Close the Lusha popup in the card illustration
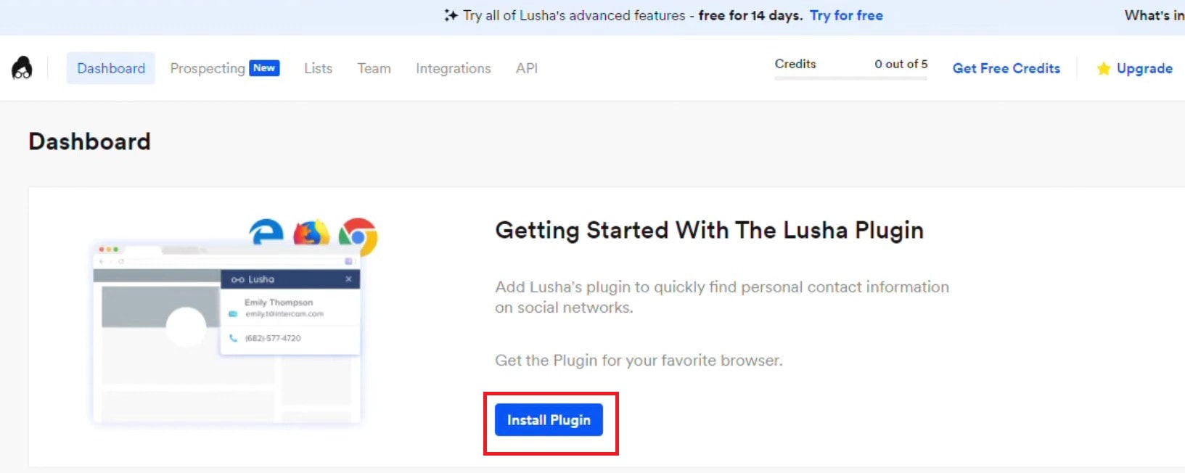 348,279
